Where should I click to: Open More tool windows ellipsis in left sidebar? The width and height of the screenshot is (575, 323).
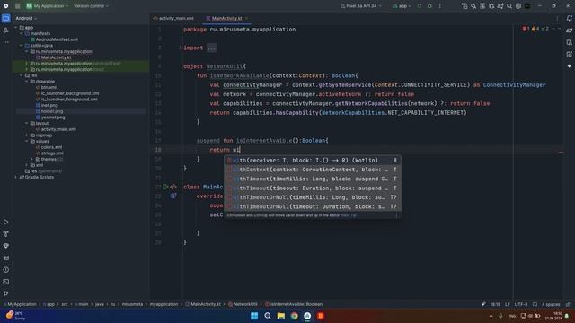(6, 42)
